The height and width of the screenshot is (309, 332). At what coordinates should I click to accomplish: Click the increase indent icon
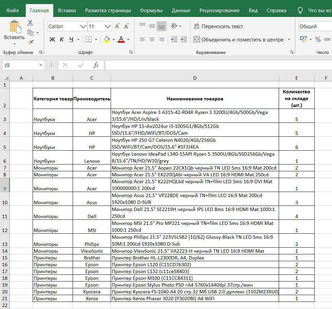pos(184,39)
